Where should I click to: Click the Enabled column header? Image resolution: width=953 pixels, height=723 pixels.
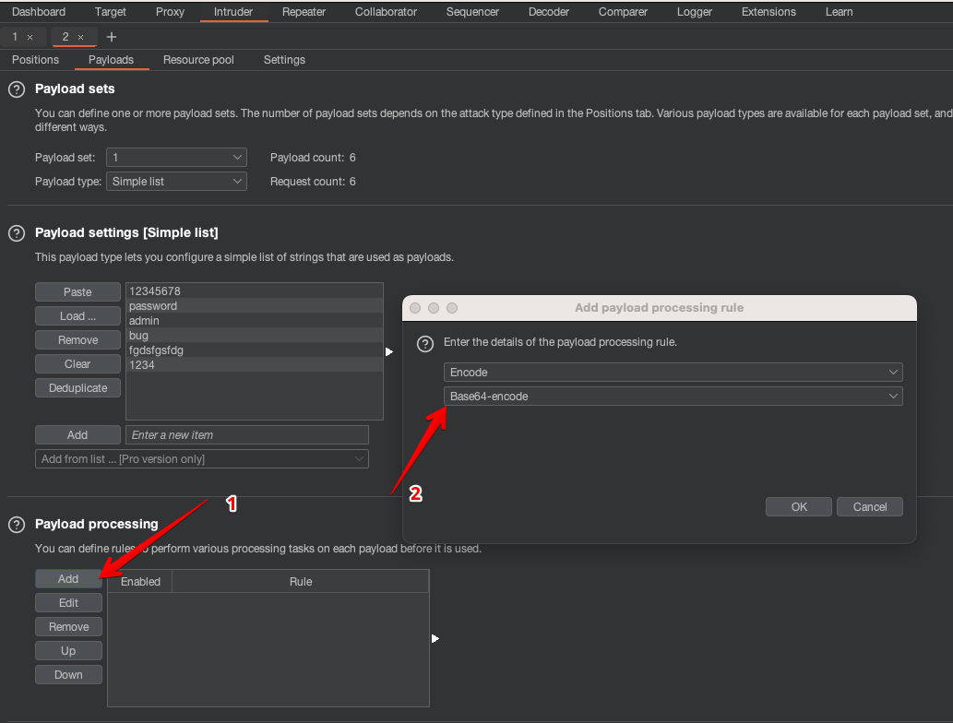(140, 581)
